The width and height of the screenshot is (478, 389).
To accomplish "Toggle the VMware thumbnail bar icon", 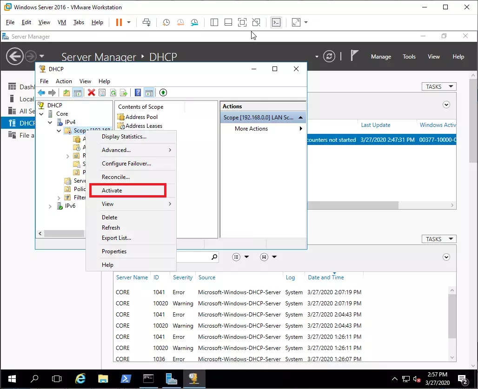I will point(228,22).
